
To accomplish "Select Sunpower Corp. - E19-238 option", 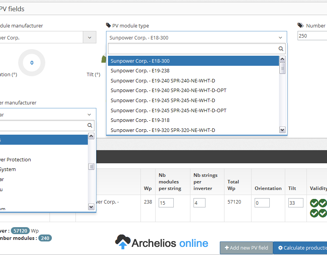I will coord(193,71).
